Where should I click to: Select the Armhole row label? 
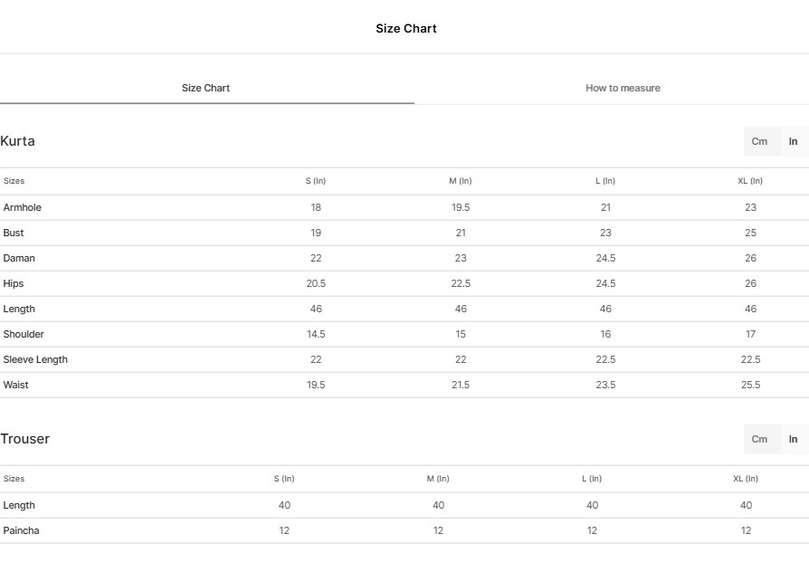pos(23,207)
